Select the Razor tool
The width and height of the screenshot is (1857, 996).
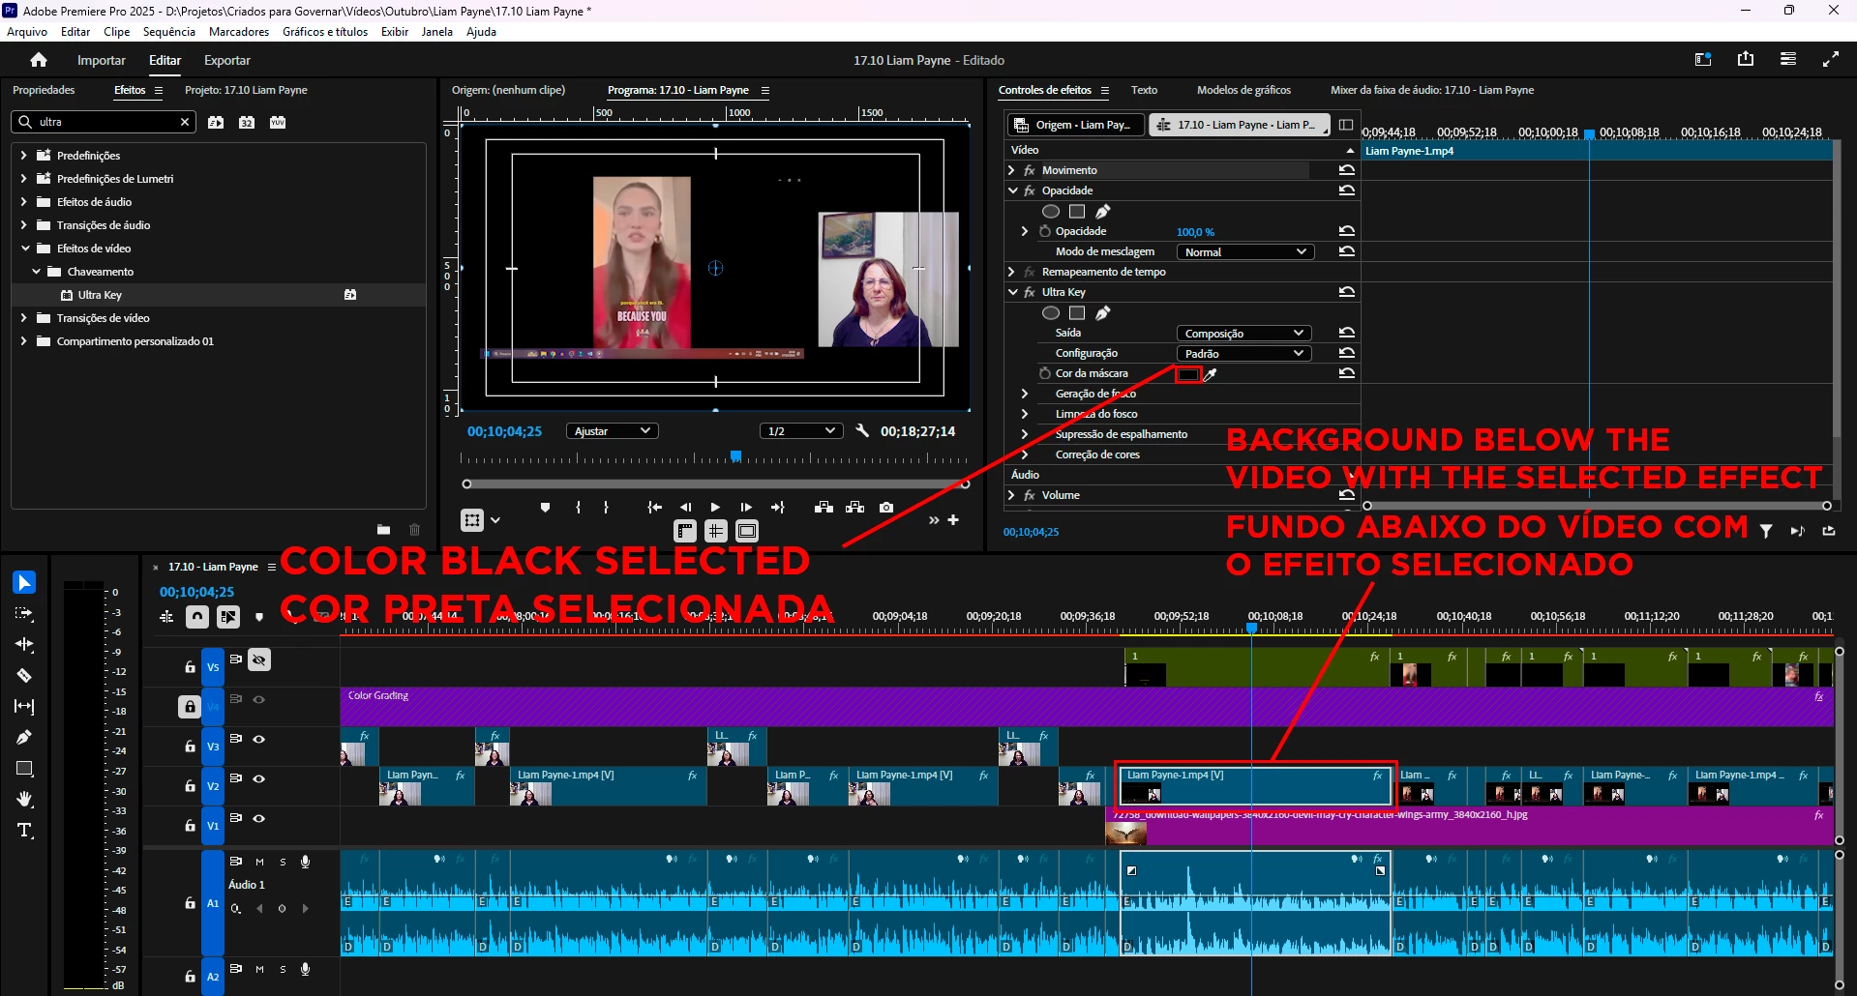24,675
